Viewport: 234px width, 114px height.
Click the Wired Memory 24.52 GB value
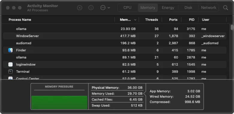point(193,96)
